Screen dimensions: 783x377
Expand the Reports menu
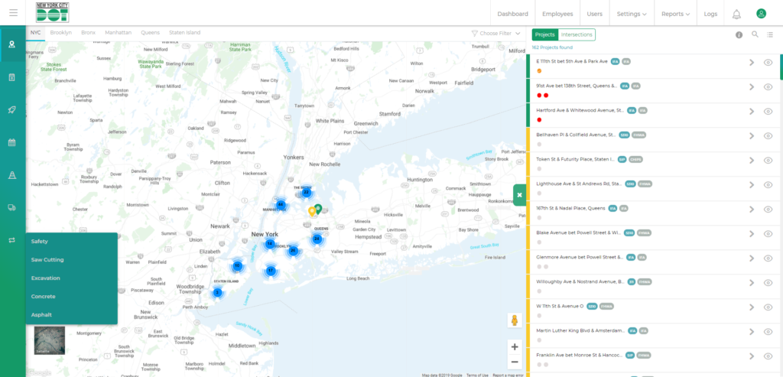coord(675,14)
